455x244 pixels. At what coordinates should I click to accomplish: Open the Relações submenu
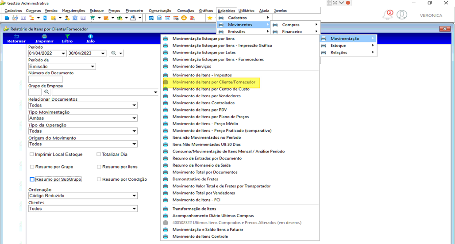[x=348, y=53]
